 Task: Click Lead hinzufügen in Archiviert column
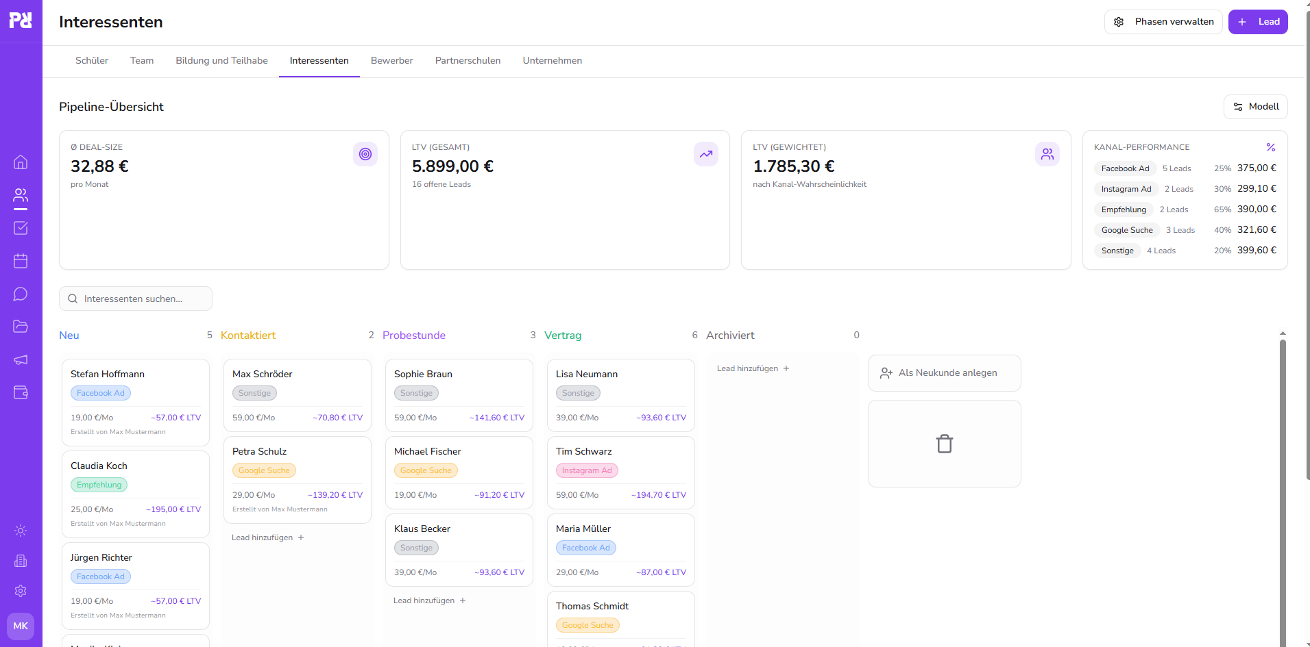(x=753, y=368)
